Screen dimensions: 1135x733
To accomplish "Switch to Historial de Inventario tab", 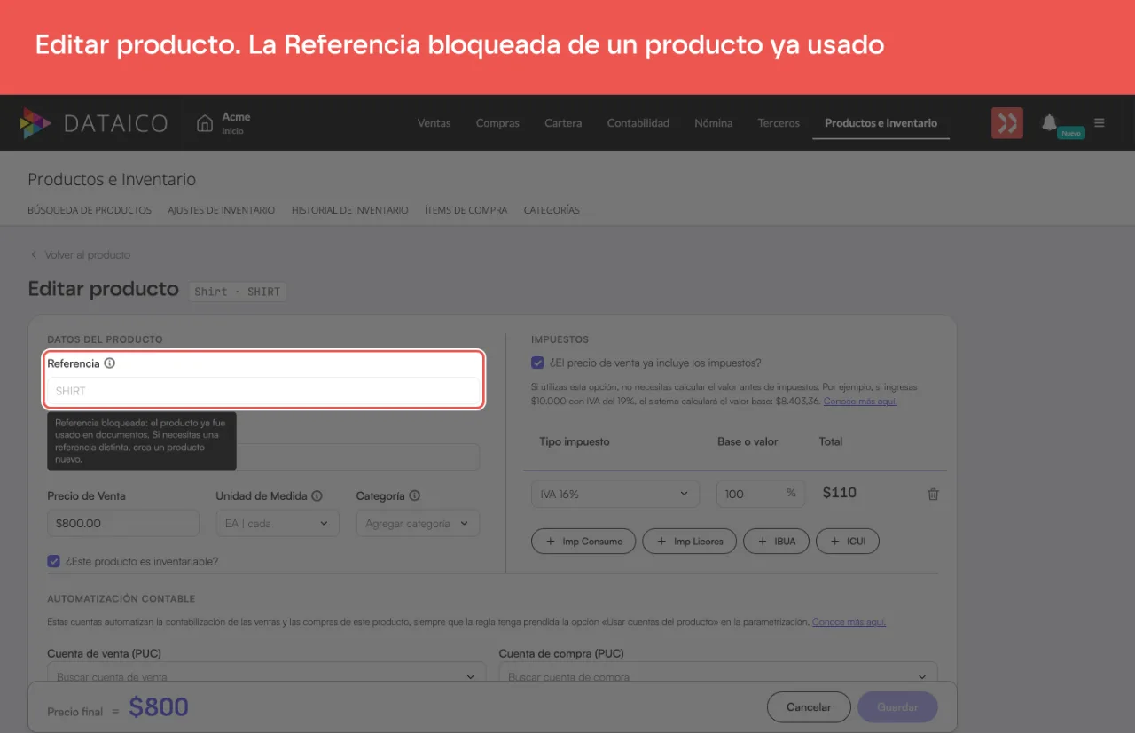I will click(x=350, y=210).
